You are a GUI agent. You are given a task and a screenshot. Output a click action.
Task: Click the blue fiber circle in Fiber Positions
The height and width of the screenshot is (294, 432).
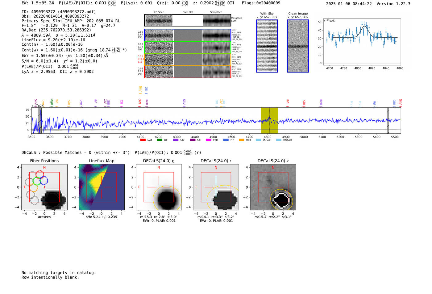44,180
